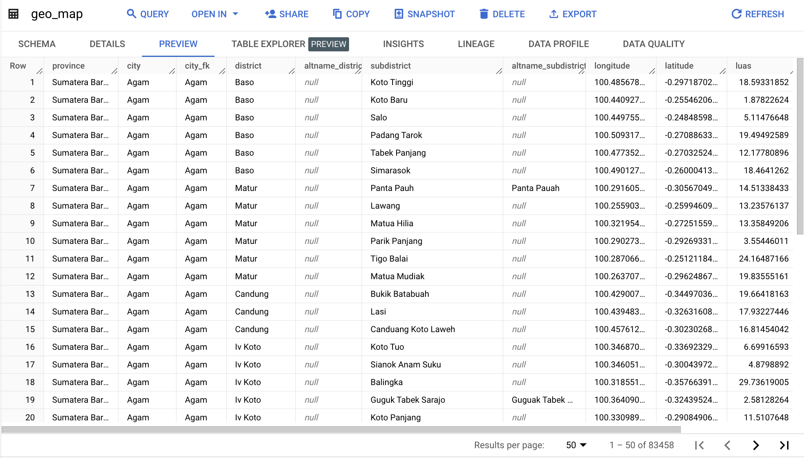
Task: Jump to last page of results
Action: [x=784, y=445]
